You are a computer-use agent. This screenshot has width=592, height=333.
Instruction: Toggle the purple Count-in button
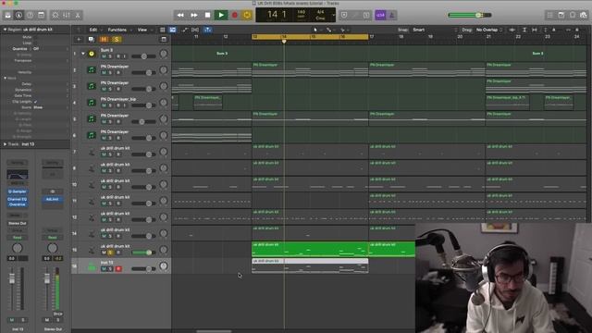(x=380, y=15)
